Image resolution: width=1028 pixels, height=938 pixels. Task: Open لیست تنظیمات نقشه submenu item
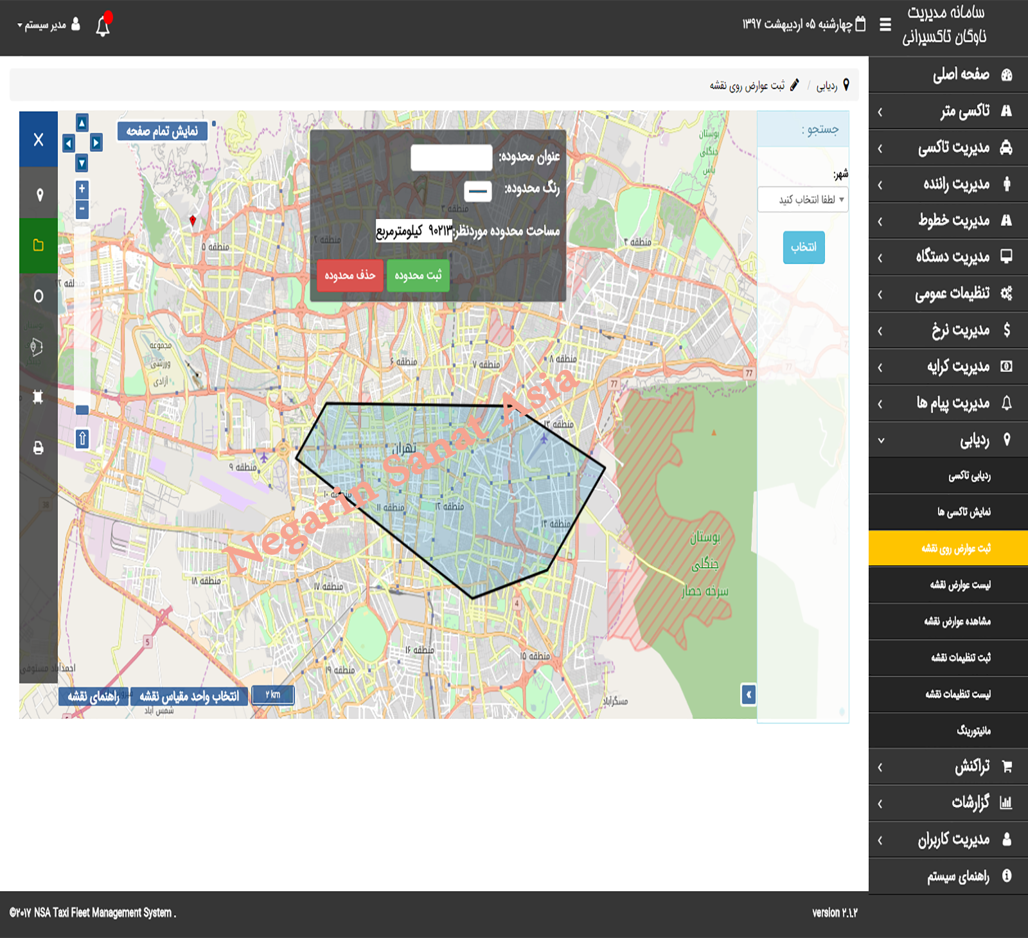pyautogui.click(x=948, y=695)
